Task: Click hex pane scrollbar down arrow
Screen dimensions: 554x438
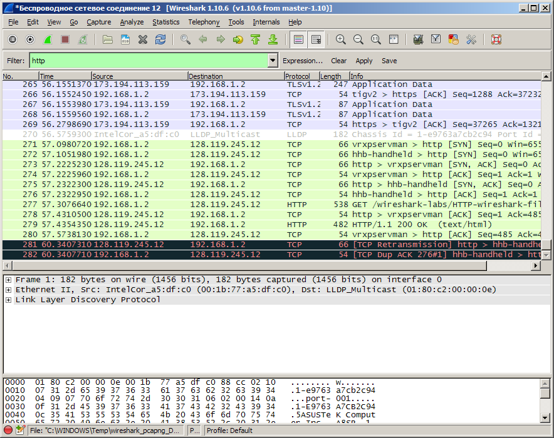Action: (545, 418)
